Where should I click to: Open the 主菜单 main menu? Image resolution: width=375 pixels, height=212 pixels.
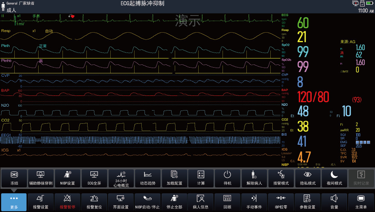tap(361, 202)
